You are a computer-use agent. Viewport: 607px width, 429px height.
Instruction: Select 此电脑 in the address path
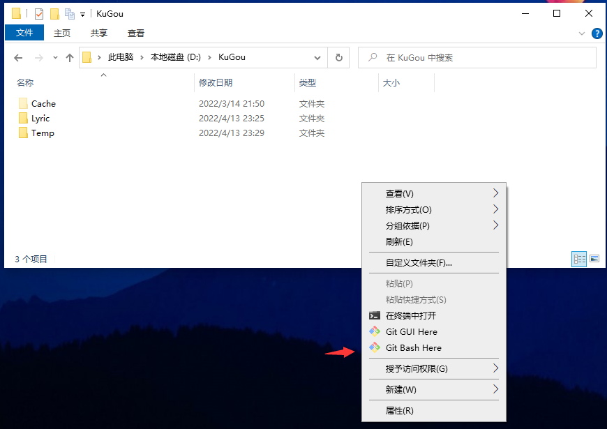(x=121, y=57)
